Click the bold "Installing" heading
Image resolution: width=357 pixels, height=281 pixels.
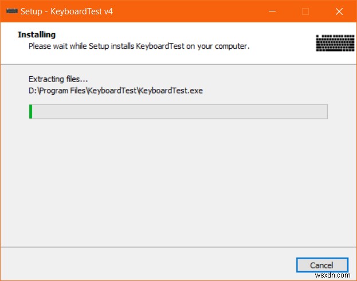click(x=37, y=34)
